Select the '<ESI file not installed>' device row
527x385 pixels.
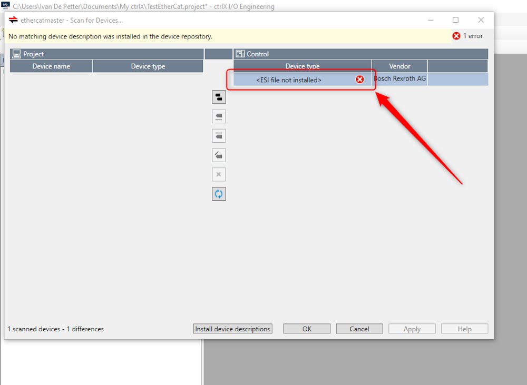coord(289,80)
